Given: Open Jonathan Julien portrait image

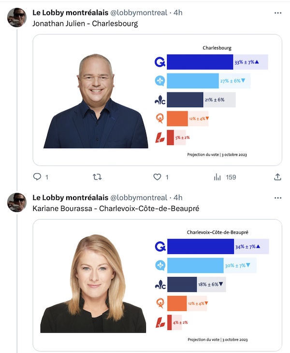Looking at the screenshot, I should [x=96, y=101].
